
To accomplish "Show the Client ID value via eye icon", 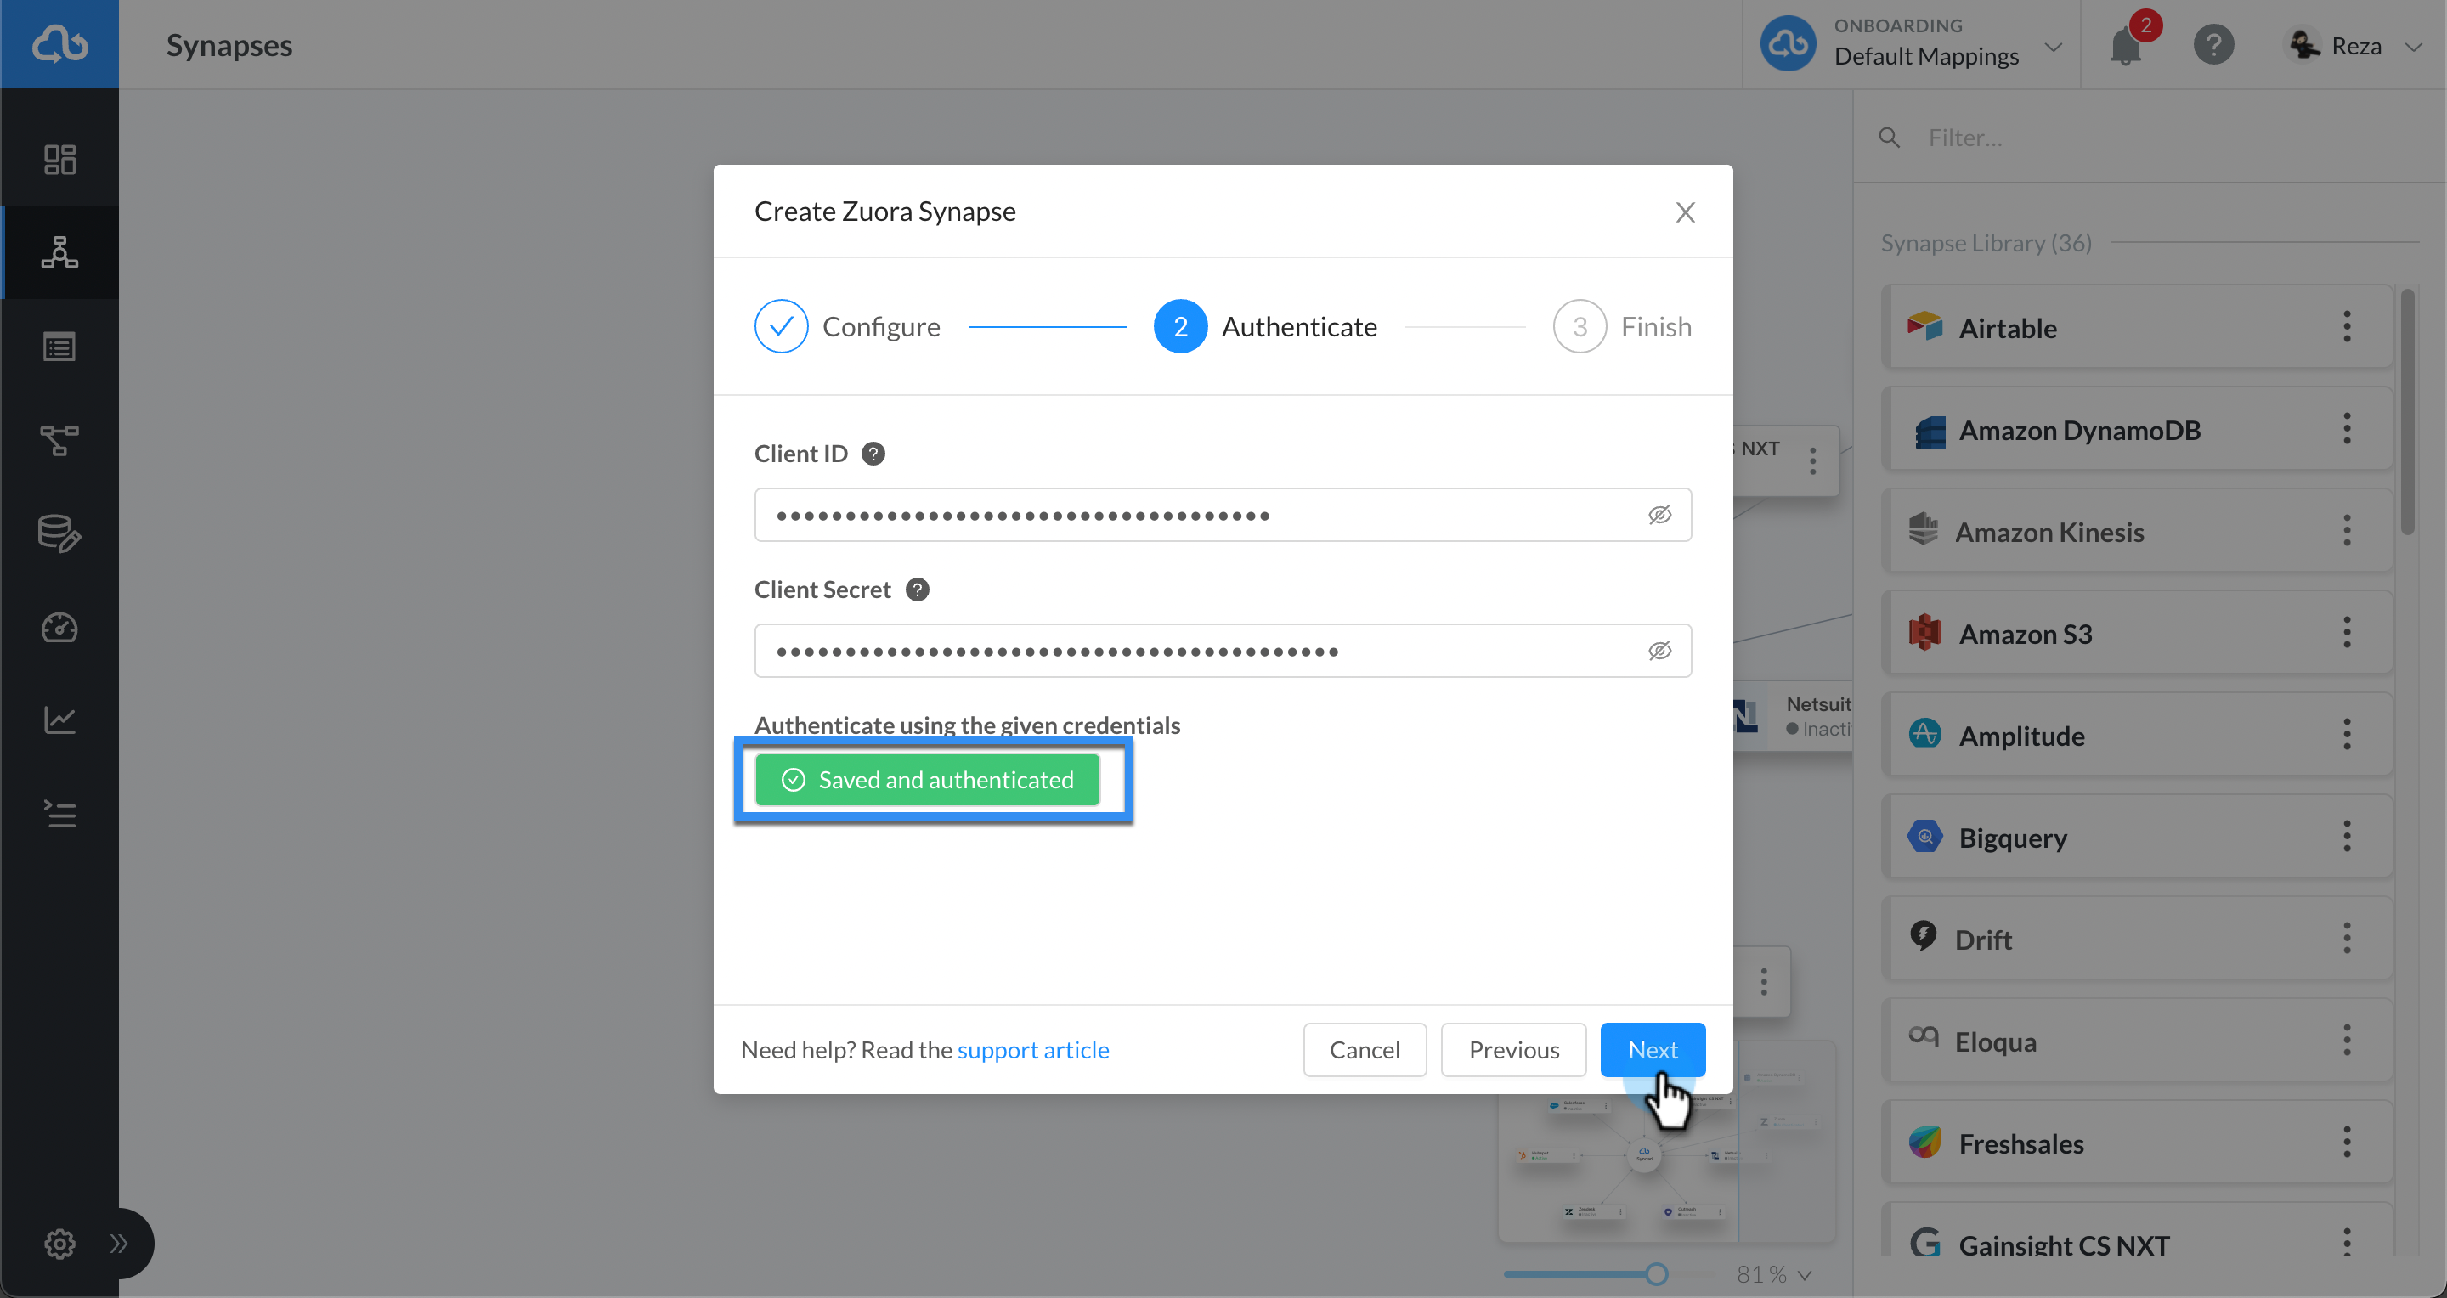I will point(1659,515).
